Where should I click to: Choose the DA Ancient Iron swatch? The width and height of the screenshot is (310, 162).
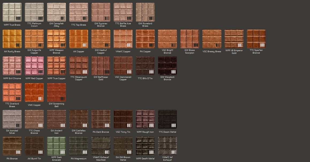[x=56, y=119]
